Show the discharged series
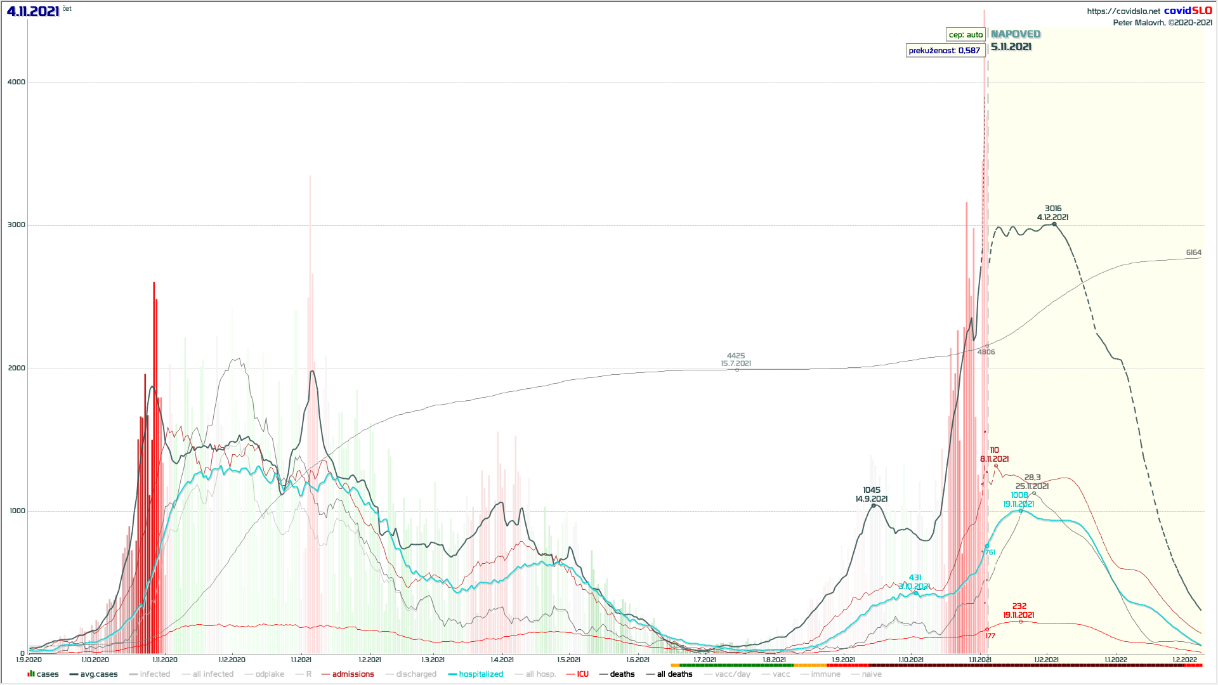This screenshot has width=1218, height=685. point(416,674)
